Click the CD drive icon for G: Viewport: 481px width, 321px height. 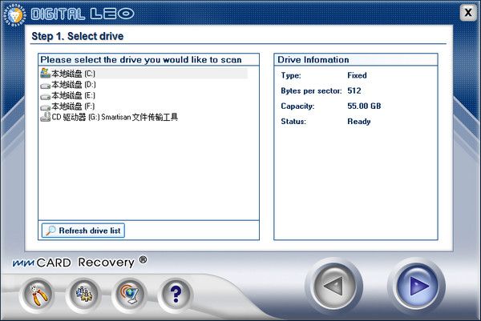[x=46, y=117]
